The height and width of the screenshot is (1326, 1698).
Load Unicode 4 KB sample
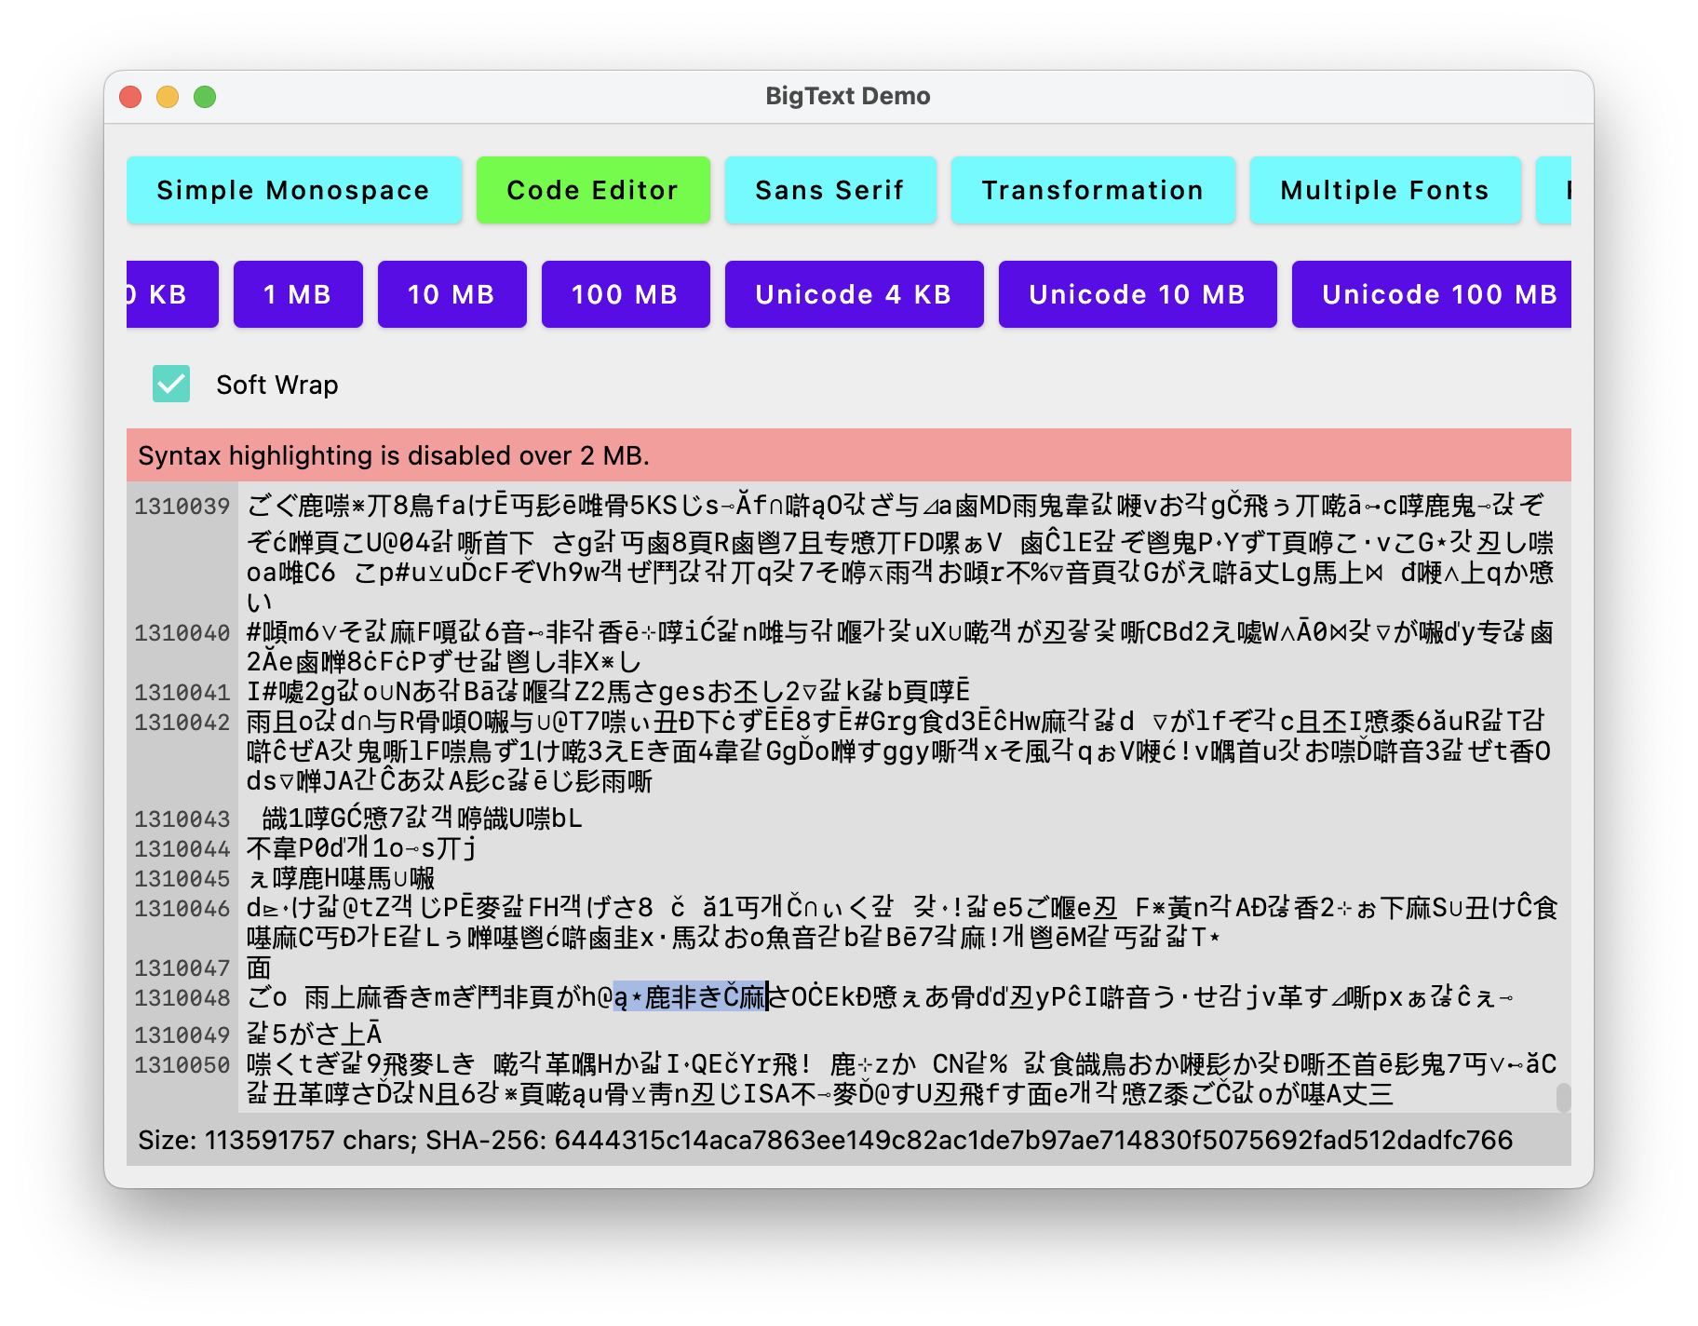pyautogui.click(x=854, y=294)
